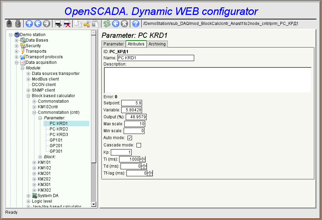Select PC KRD2 in the tree
The height and width of the screenshot is (220, 322).
tap(59, 129)
